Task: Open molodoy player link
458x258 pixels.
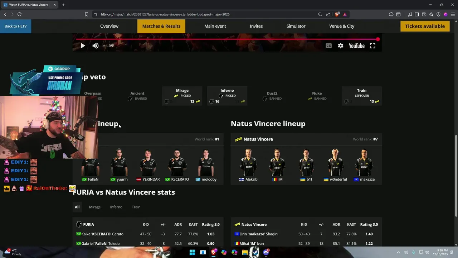Action: pyautogui.click(x=206, y=179)
